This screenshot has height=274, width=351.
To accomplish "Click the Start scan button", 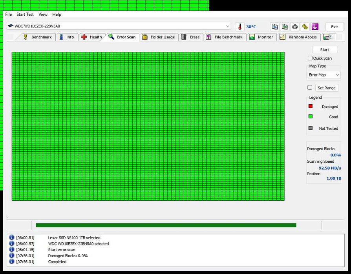I will pyautogui.click(x=325, y=50).
